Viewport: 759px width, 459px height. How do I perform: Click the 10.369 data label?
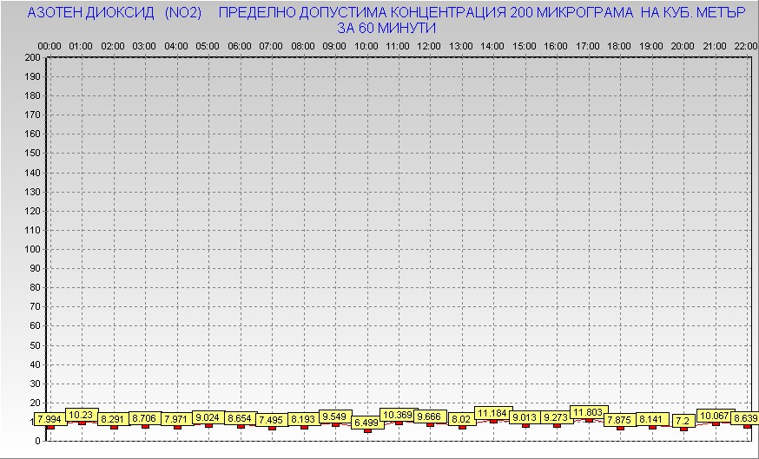[x=399, y=415]
